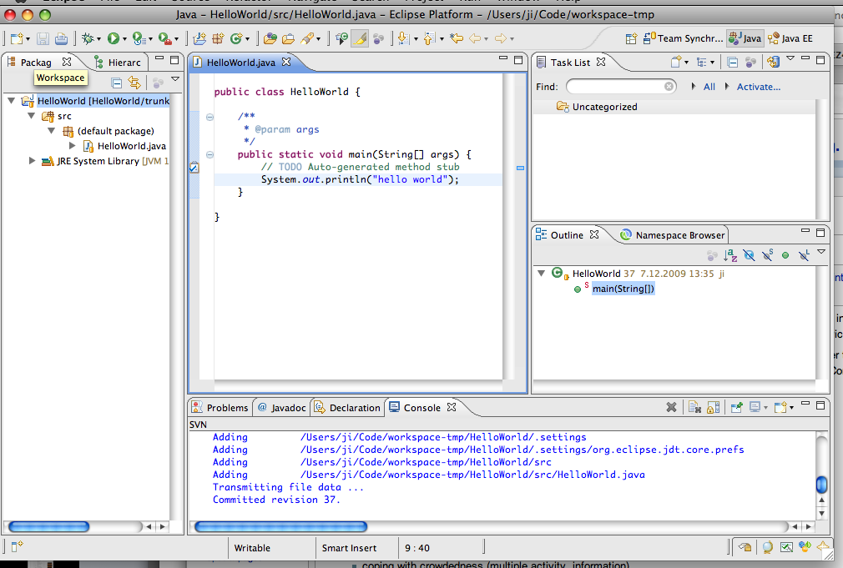Click the Next Annotation toolbar icon

[x=403, y=38]
